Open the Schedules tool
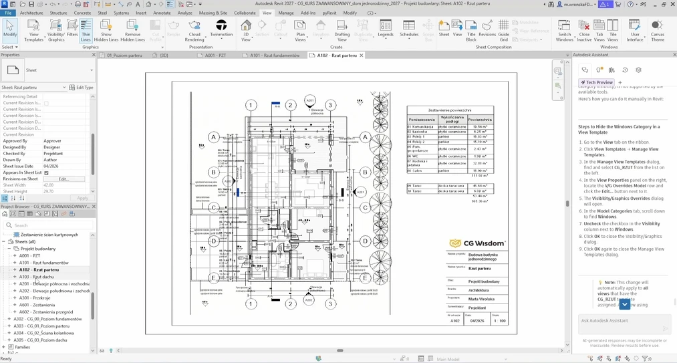Screen dimensions: 677x363 click(x=408, y=29)
